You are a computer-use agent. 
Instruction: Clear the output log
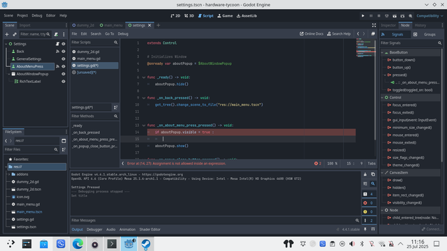click(x=365, y=174)
